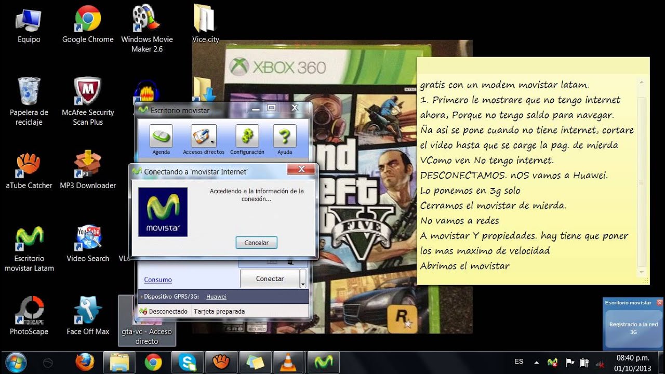
Task: Switch to Chrome in the taskbar
Action: tap(153, 362)
